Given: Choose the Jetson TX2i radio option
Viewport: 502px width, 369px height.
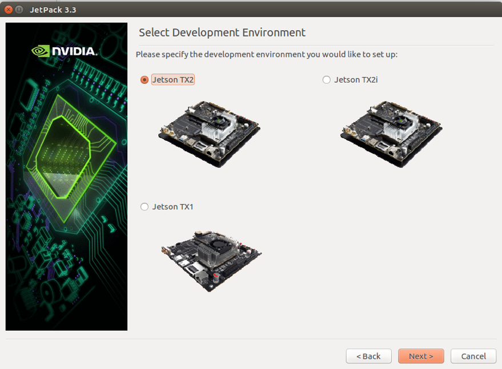Looking at the screenshot, I should [x=327, y=80].
